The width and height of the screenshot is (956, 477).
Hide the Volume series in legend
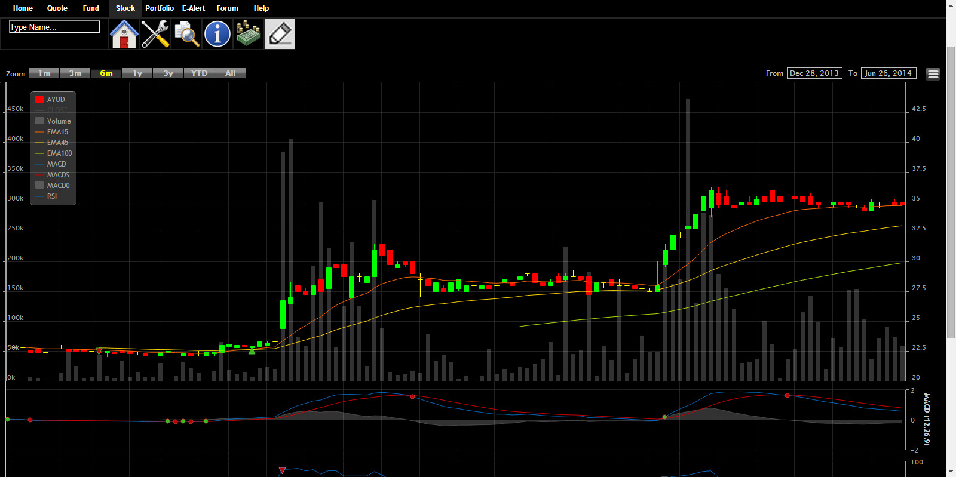53,121
